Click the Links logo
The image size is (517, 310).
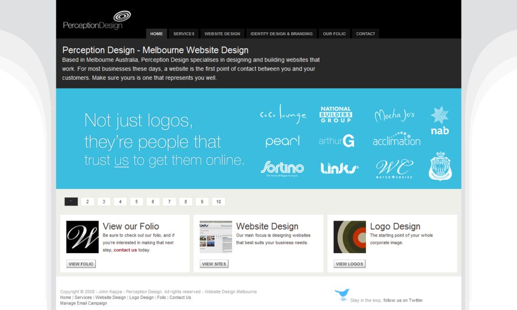[339, 168]
